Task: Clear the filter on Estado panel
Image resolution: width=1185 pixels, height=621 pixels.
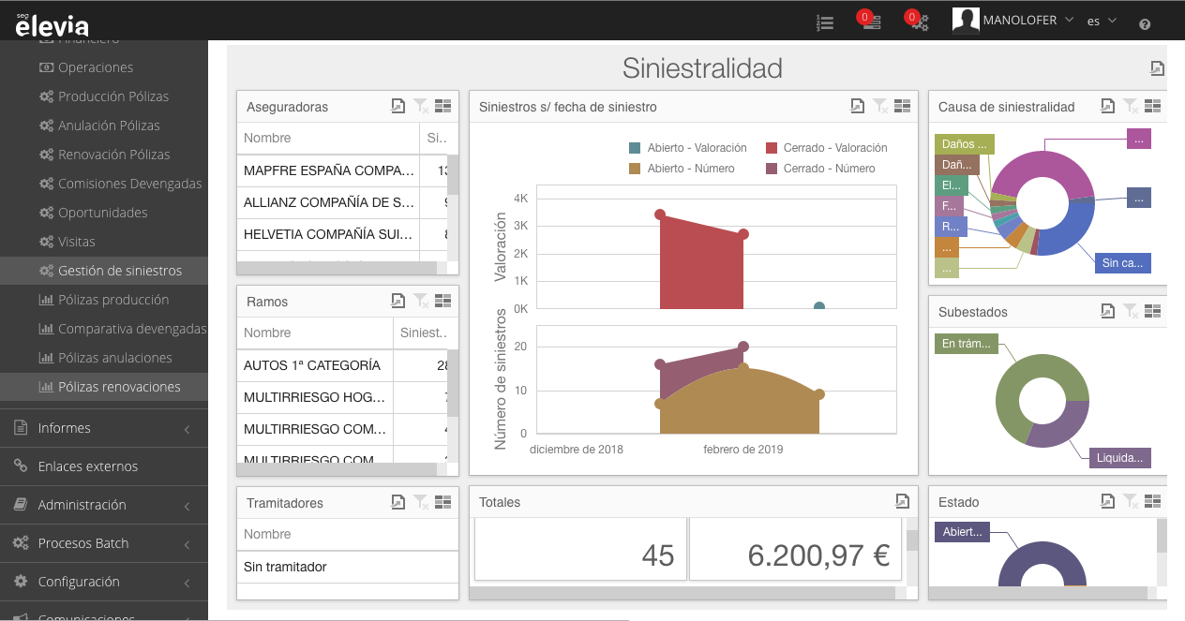Action: tap(1131, 502)
